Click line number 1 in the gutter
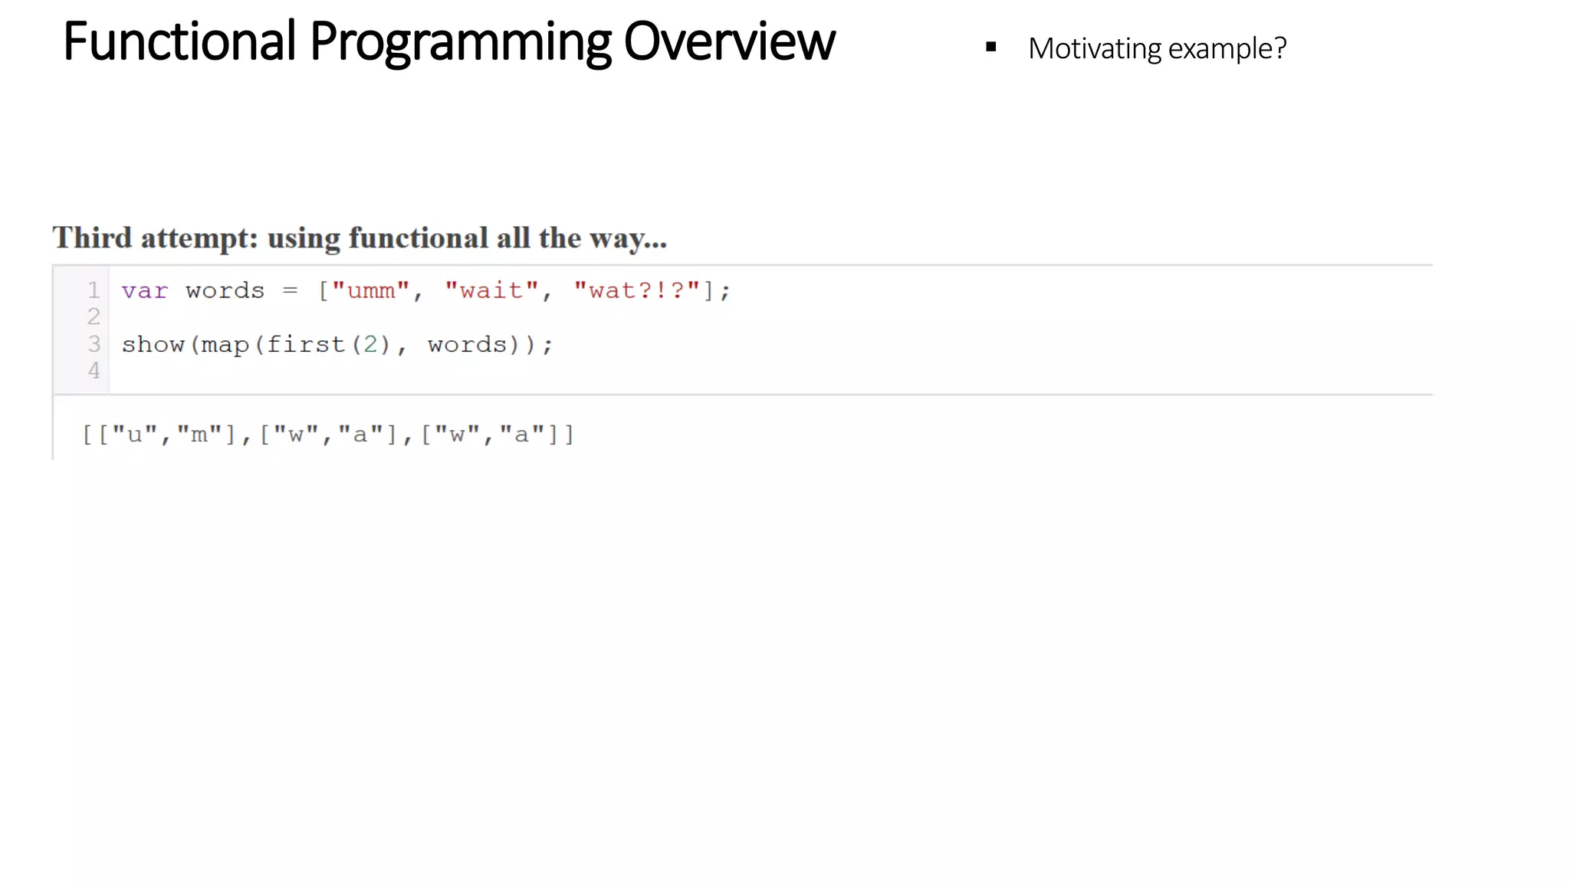The image size is (1570, 883). [x=94, y=291]
